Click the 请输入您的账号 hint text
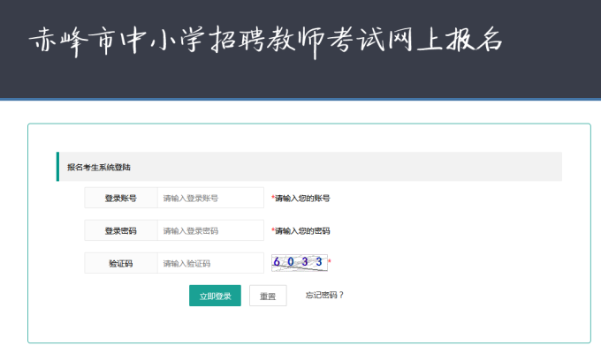Image resolution: width=601 pixels, height=353 pixels. (303, 199)
